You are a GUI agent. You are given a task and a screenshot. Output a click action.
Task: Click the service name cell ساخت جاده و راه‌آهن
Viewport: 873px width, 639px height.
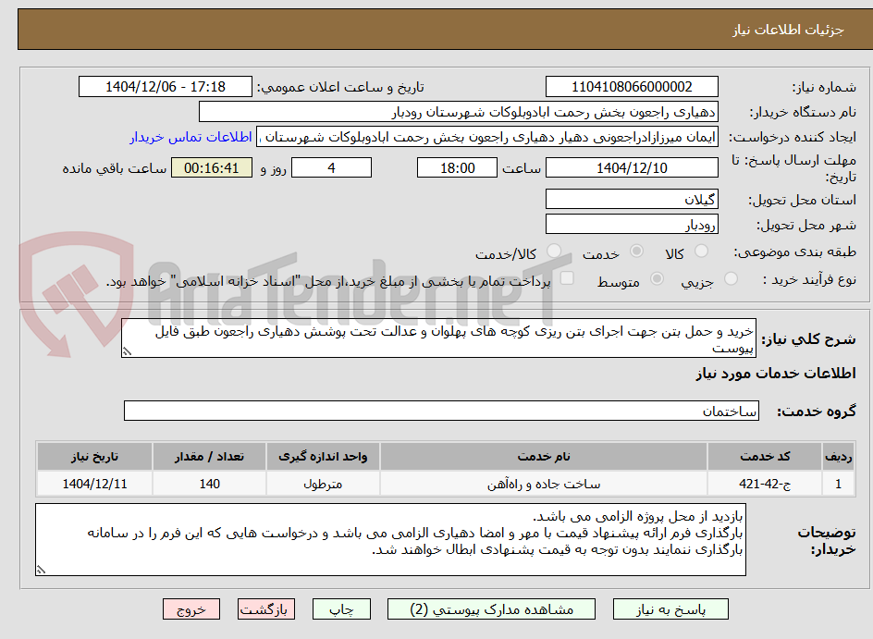544,484
